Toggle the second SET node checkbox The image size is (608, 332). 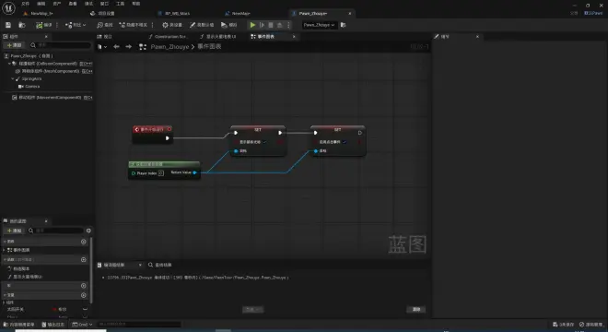tap(345, 142)
